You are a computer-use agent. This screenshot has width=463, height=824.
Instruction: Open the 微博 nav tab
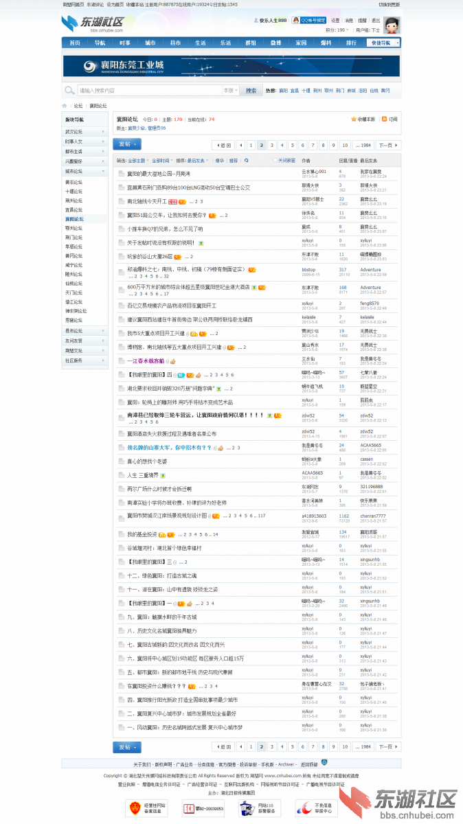[275, 43]
